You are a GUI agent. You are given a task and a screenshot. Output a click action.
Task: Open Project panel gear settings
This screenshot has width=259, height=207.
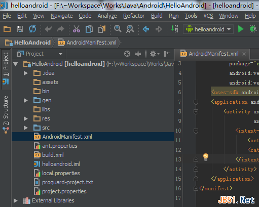155,54
